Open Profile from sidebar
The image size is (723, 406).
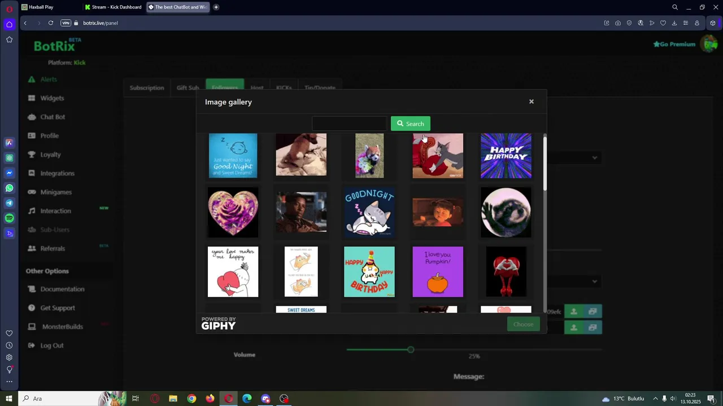[x=49, y=136]
